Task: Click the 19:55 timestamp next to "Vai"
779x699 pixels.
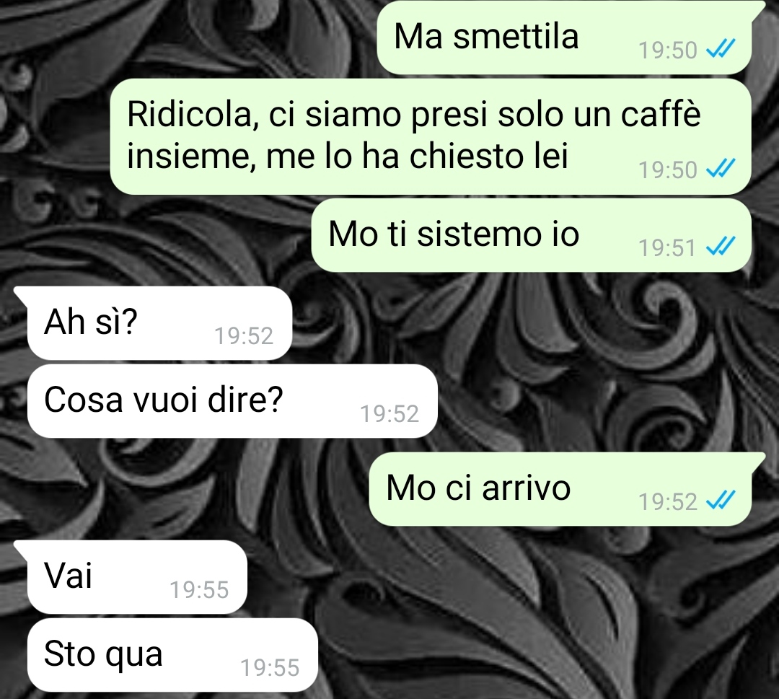Action: 199,589
